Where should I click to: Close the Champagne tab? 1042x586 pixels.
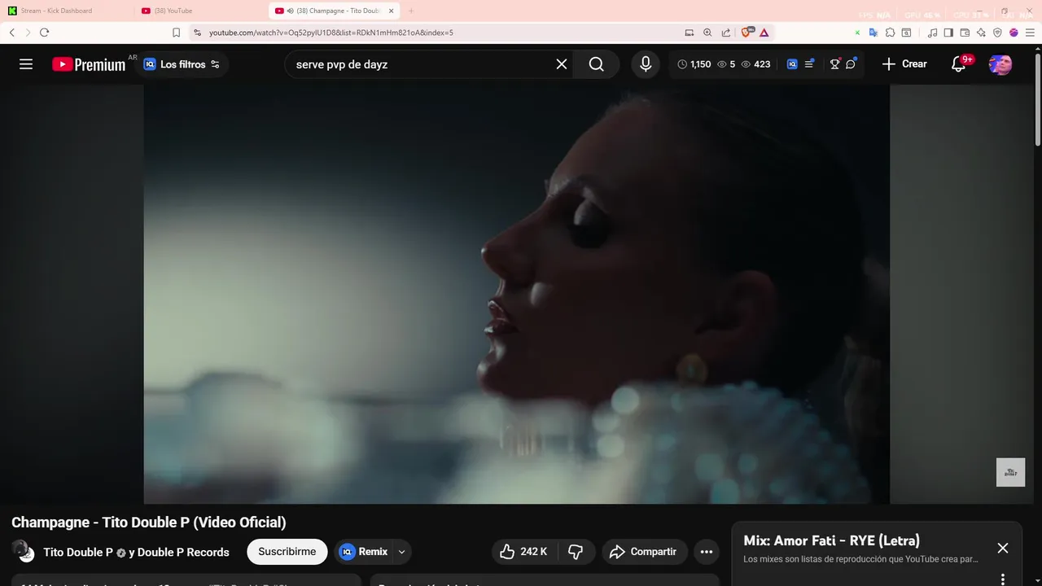click(392, 11)
